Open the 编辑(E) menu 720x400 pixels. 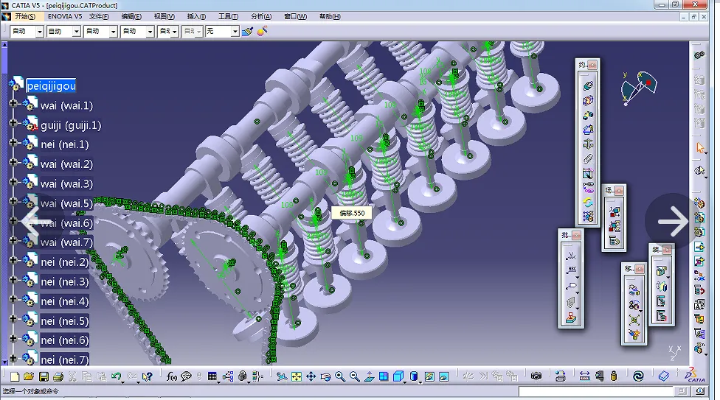tap(131, 16)
